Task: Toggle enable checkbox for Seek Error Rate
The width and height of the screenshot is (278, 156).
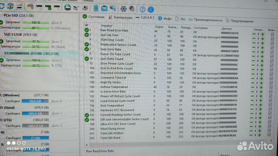Action: [272, 52]
